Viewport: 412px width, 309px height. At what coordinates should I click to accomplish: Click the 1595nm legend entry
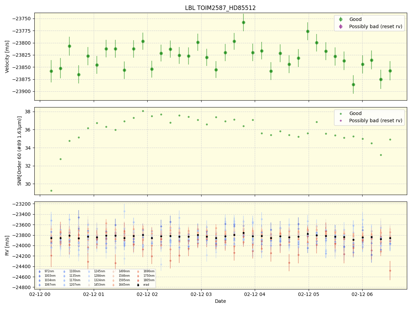120,281
